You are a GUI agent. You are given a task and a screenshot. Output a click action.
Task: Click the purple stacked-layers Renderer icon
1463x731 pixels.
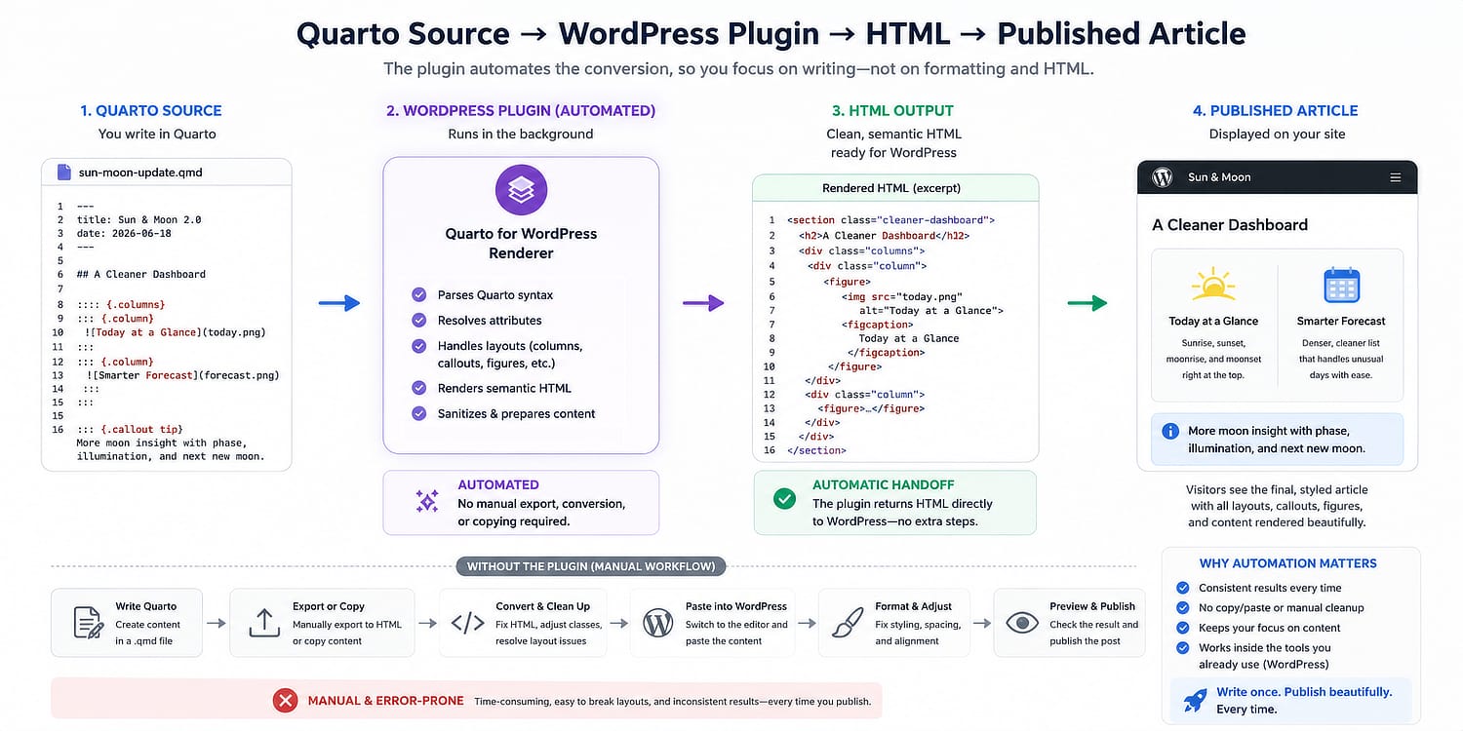(521, 190)
